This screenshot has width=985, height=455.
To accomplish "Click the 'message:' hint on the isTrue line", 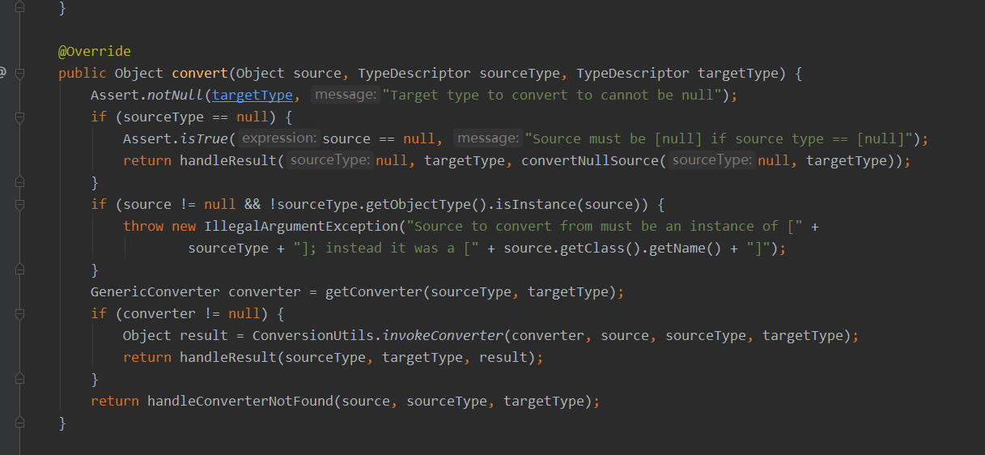I will (x=487, y=138).
